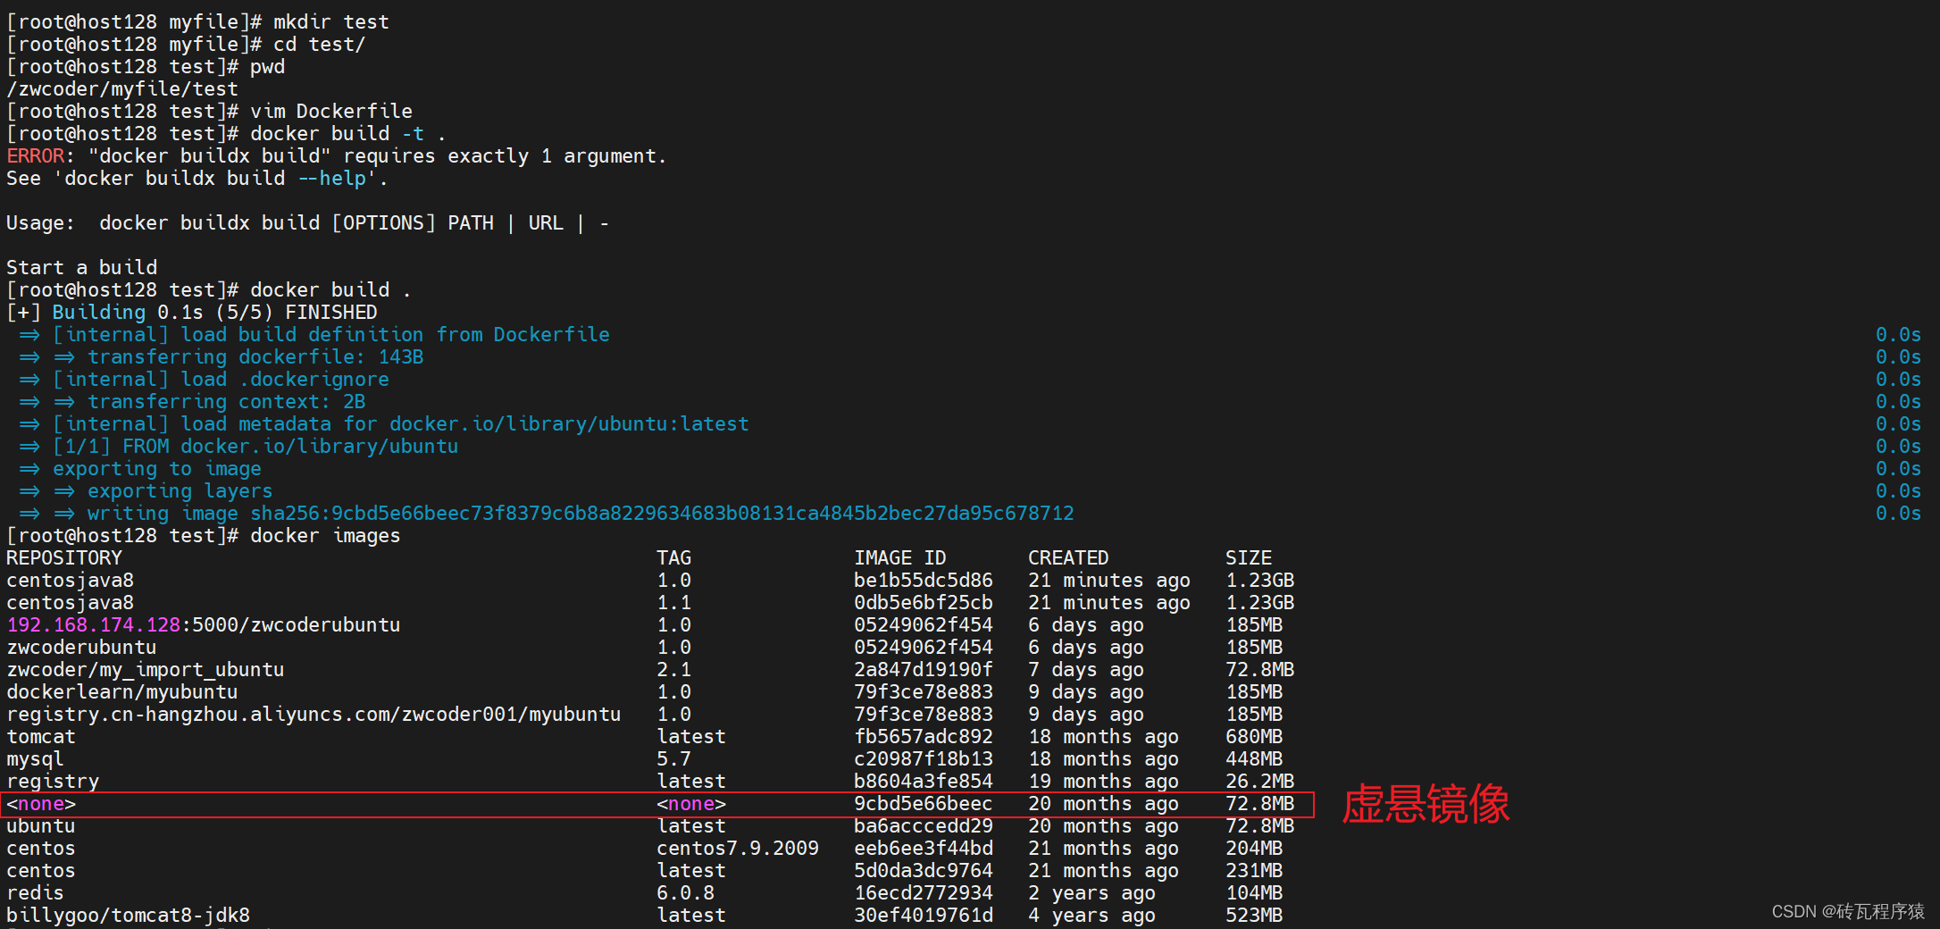Click the REPOSITORY column header
Screen dimensions: 1940x929
pos(64,557)
